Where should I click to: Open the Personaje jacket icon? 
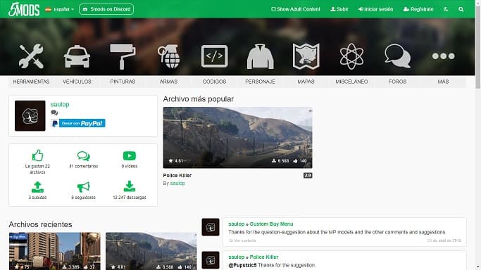pos(260,56)
